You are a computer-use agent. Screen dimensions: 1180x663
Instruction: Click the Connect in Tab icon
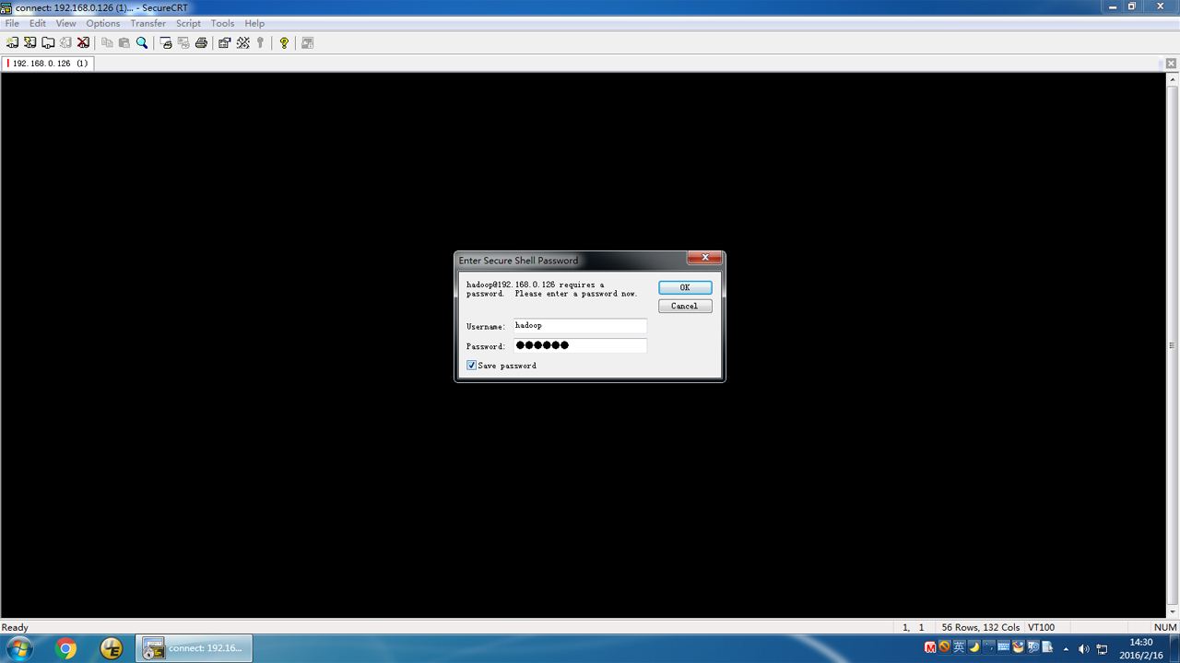48,42
